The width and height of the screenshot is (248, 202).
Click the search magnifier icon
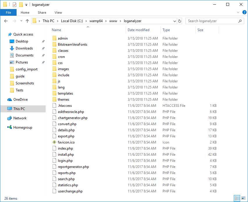point(240,21)
